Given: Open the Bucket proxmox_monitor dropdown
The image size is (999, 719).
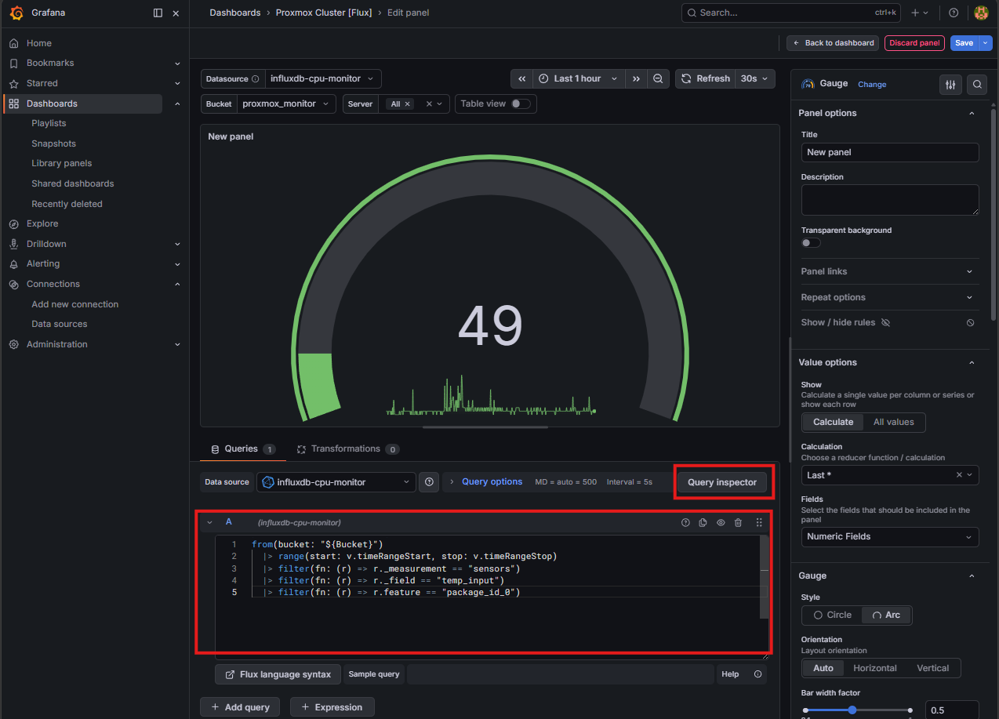Looking at the screenshot, I should click(286, 103).
